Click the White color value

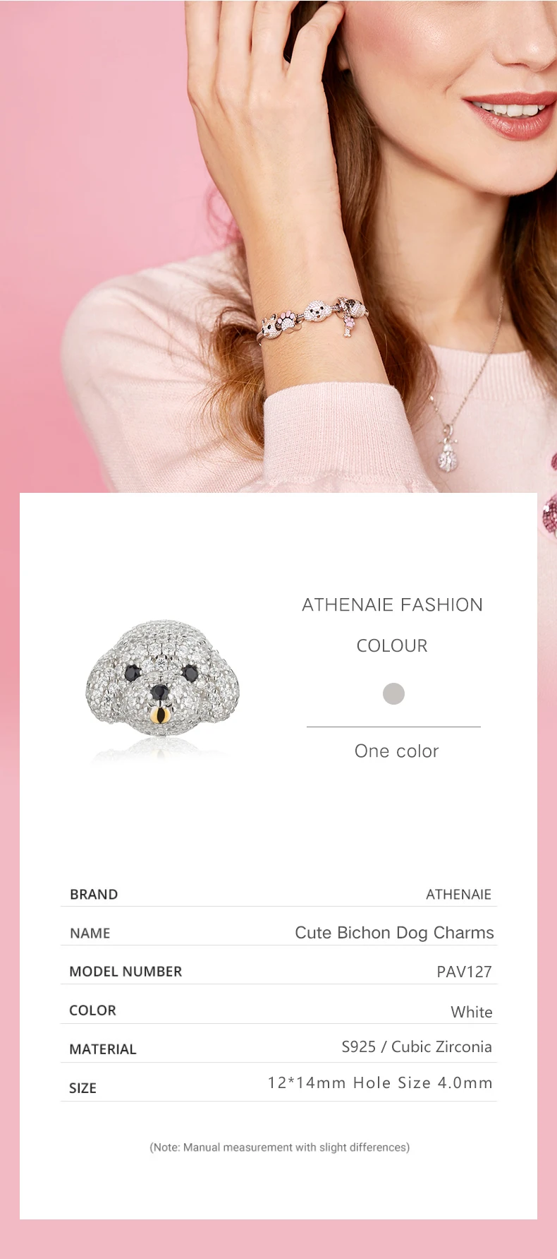pos(472,1012)
